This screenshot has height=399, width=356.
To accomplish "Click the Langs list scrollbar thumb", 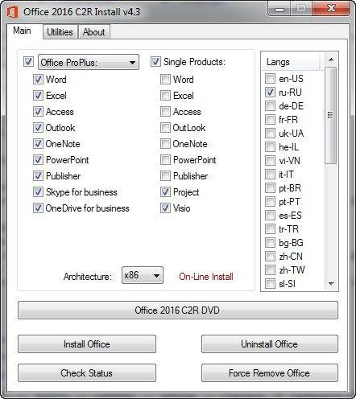I will click(x=331, y=115).
